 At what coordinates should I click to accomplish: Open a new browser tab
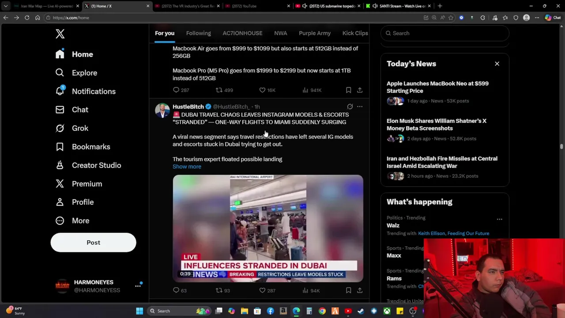coord(440,6)
